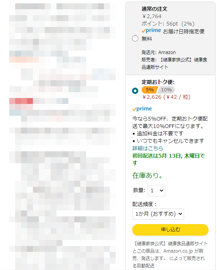Click prime logo beside お届け日時指定便

pyautogui.click(x=151, y=31)
